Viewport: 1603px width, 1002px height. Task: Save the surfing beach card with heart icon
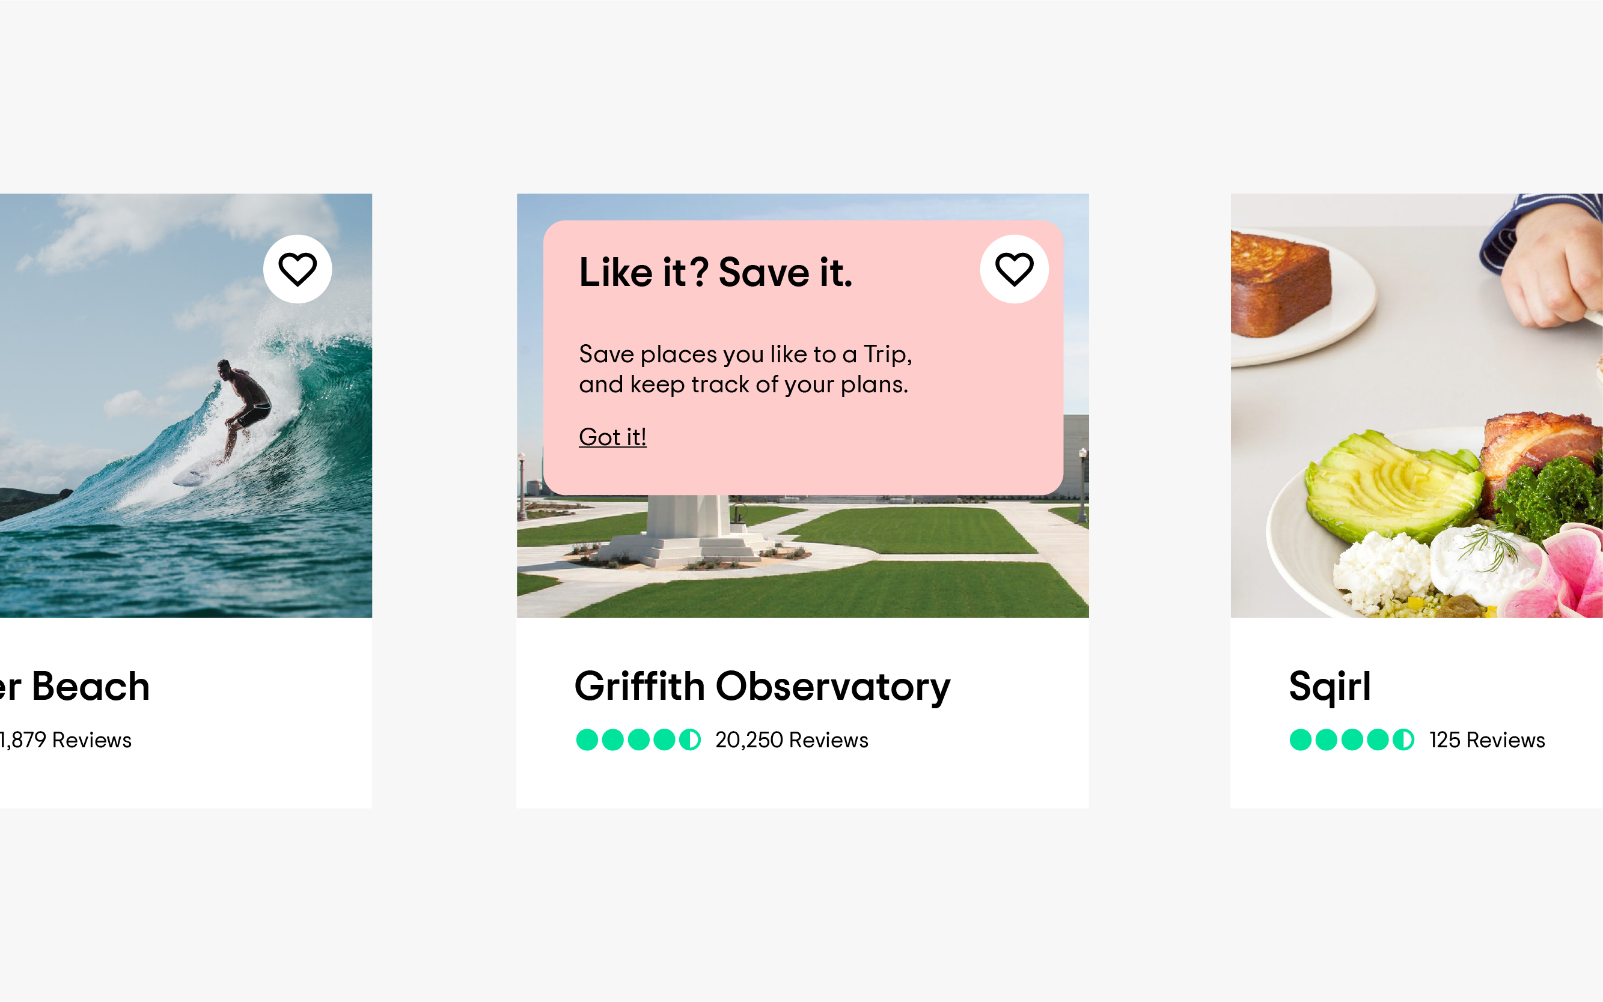[x=297, y=269]
